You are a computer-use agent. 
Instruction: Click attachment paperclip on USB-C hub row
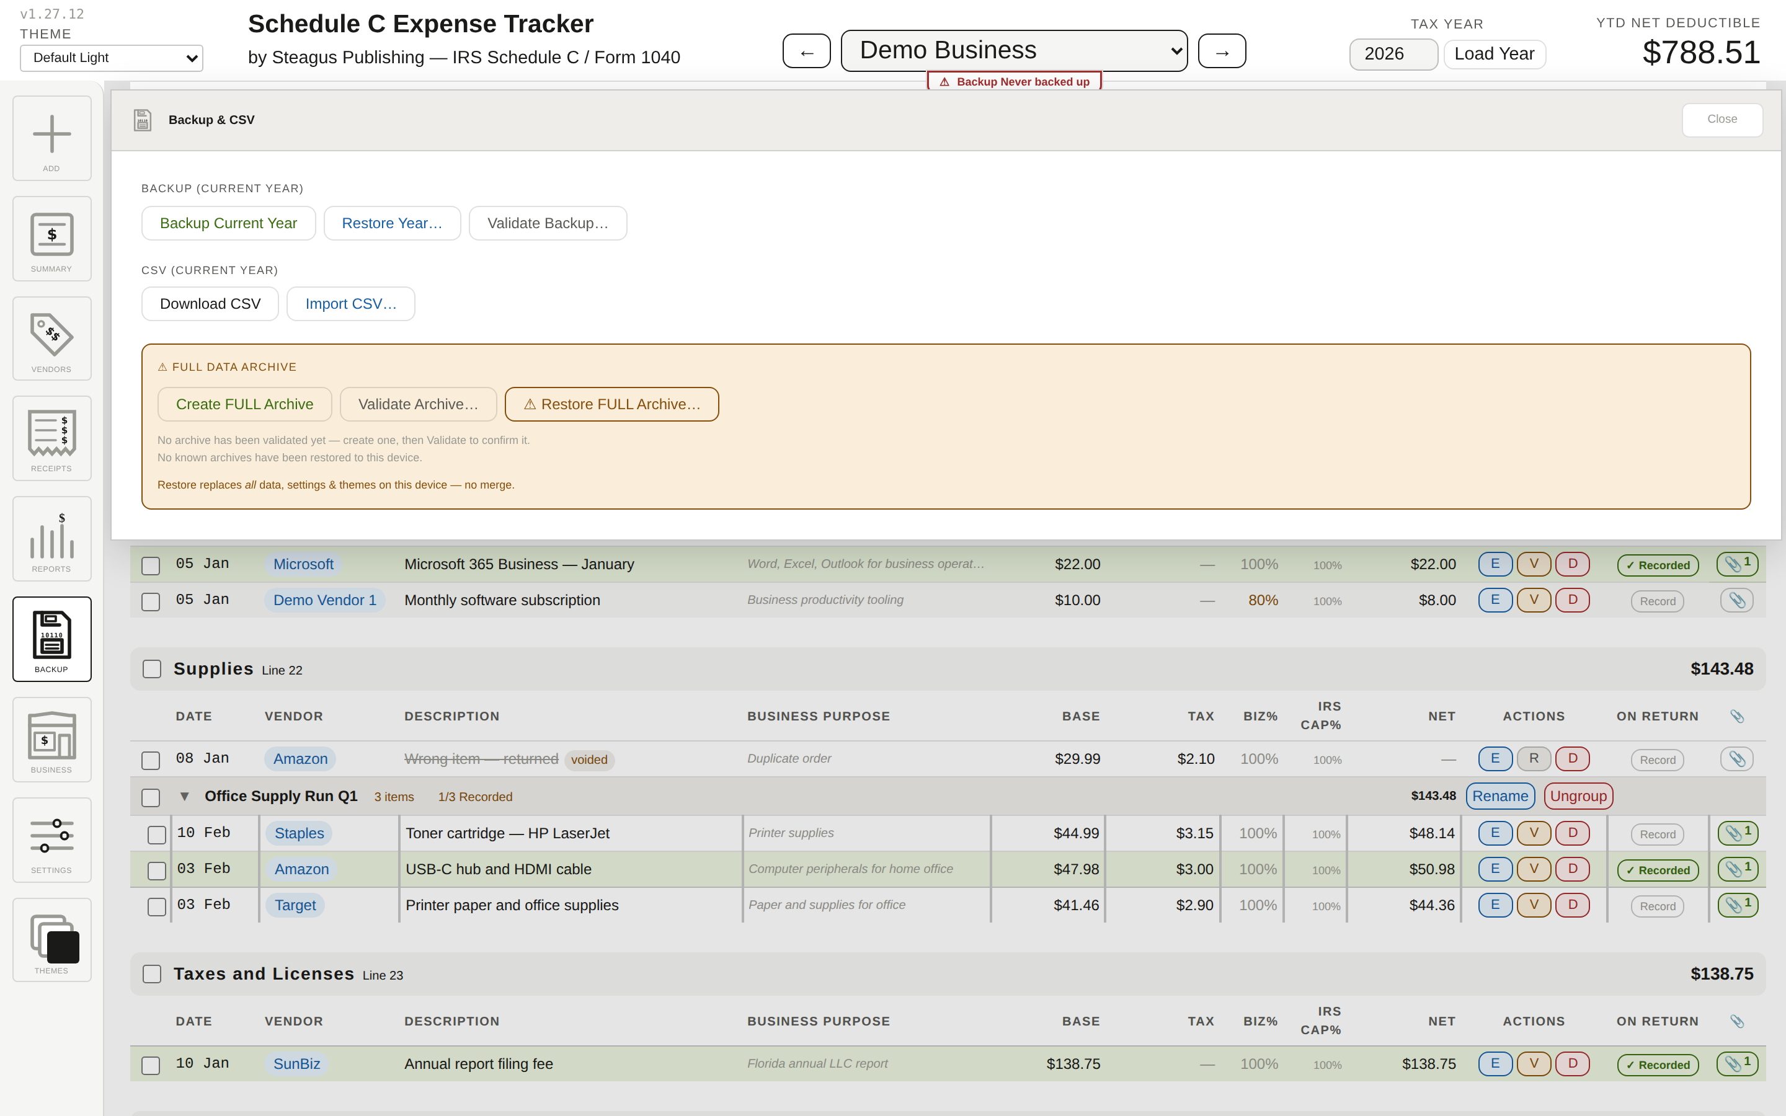1737,869
